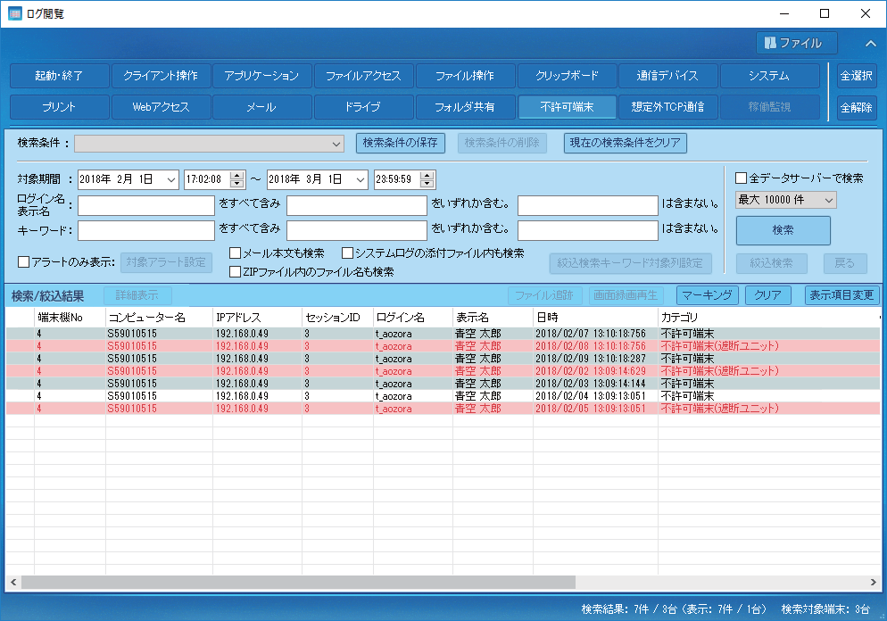Select the メール log category

tap(262, 107)
